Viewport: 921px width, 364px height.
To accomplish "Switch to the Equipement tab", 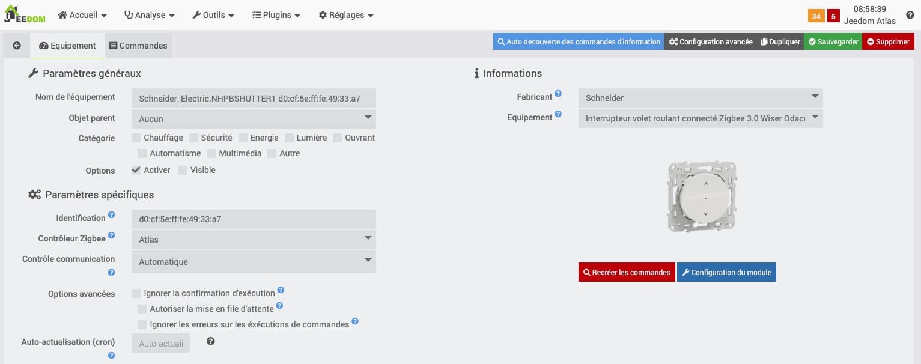I will click(67, 46).
